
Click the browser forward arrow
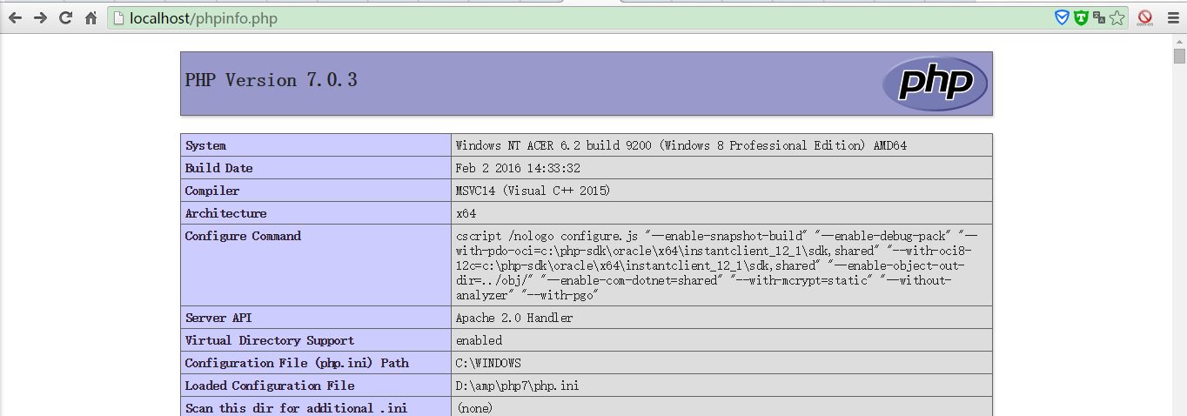point(40,17)
